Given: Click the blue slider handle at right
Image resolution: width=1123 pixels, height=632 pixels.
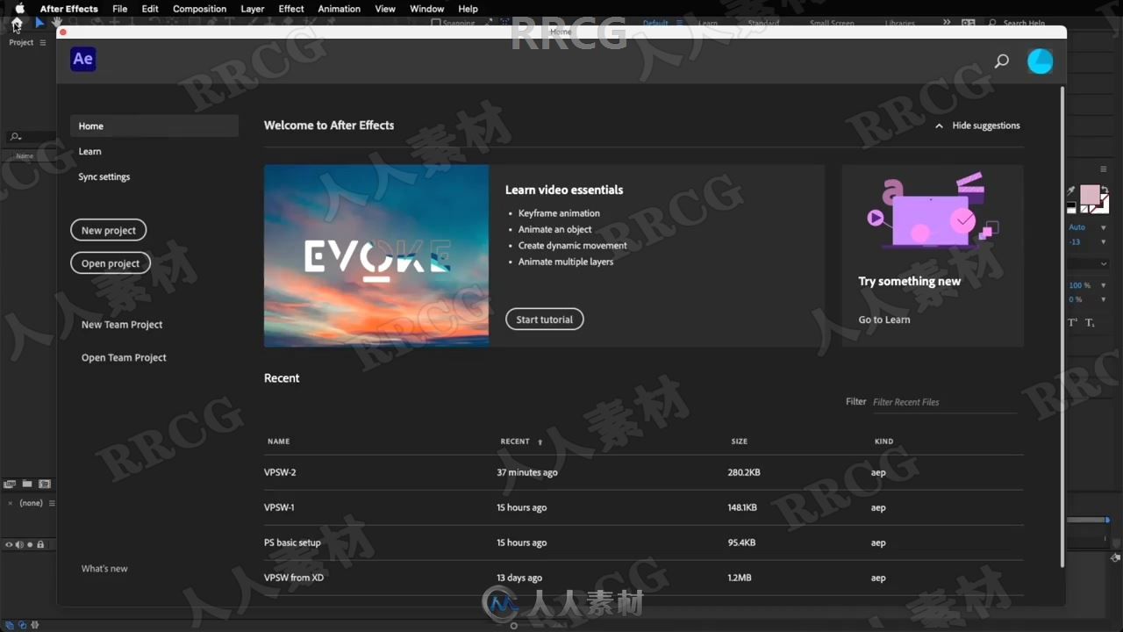Looking at the screenshot, I should (1107, 520).
